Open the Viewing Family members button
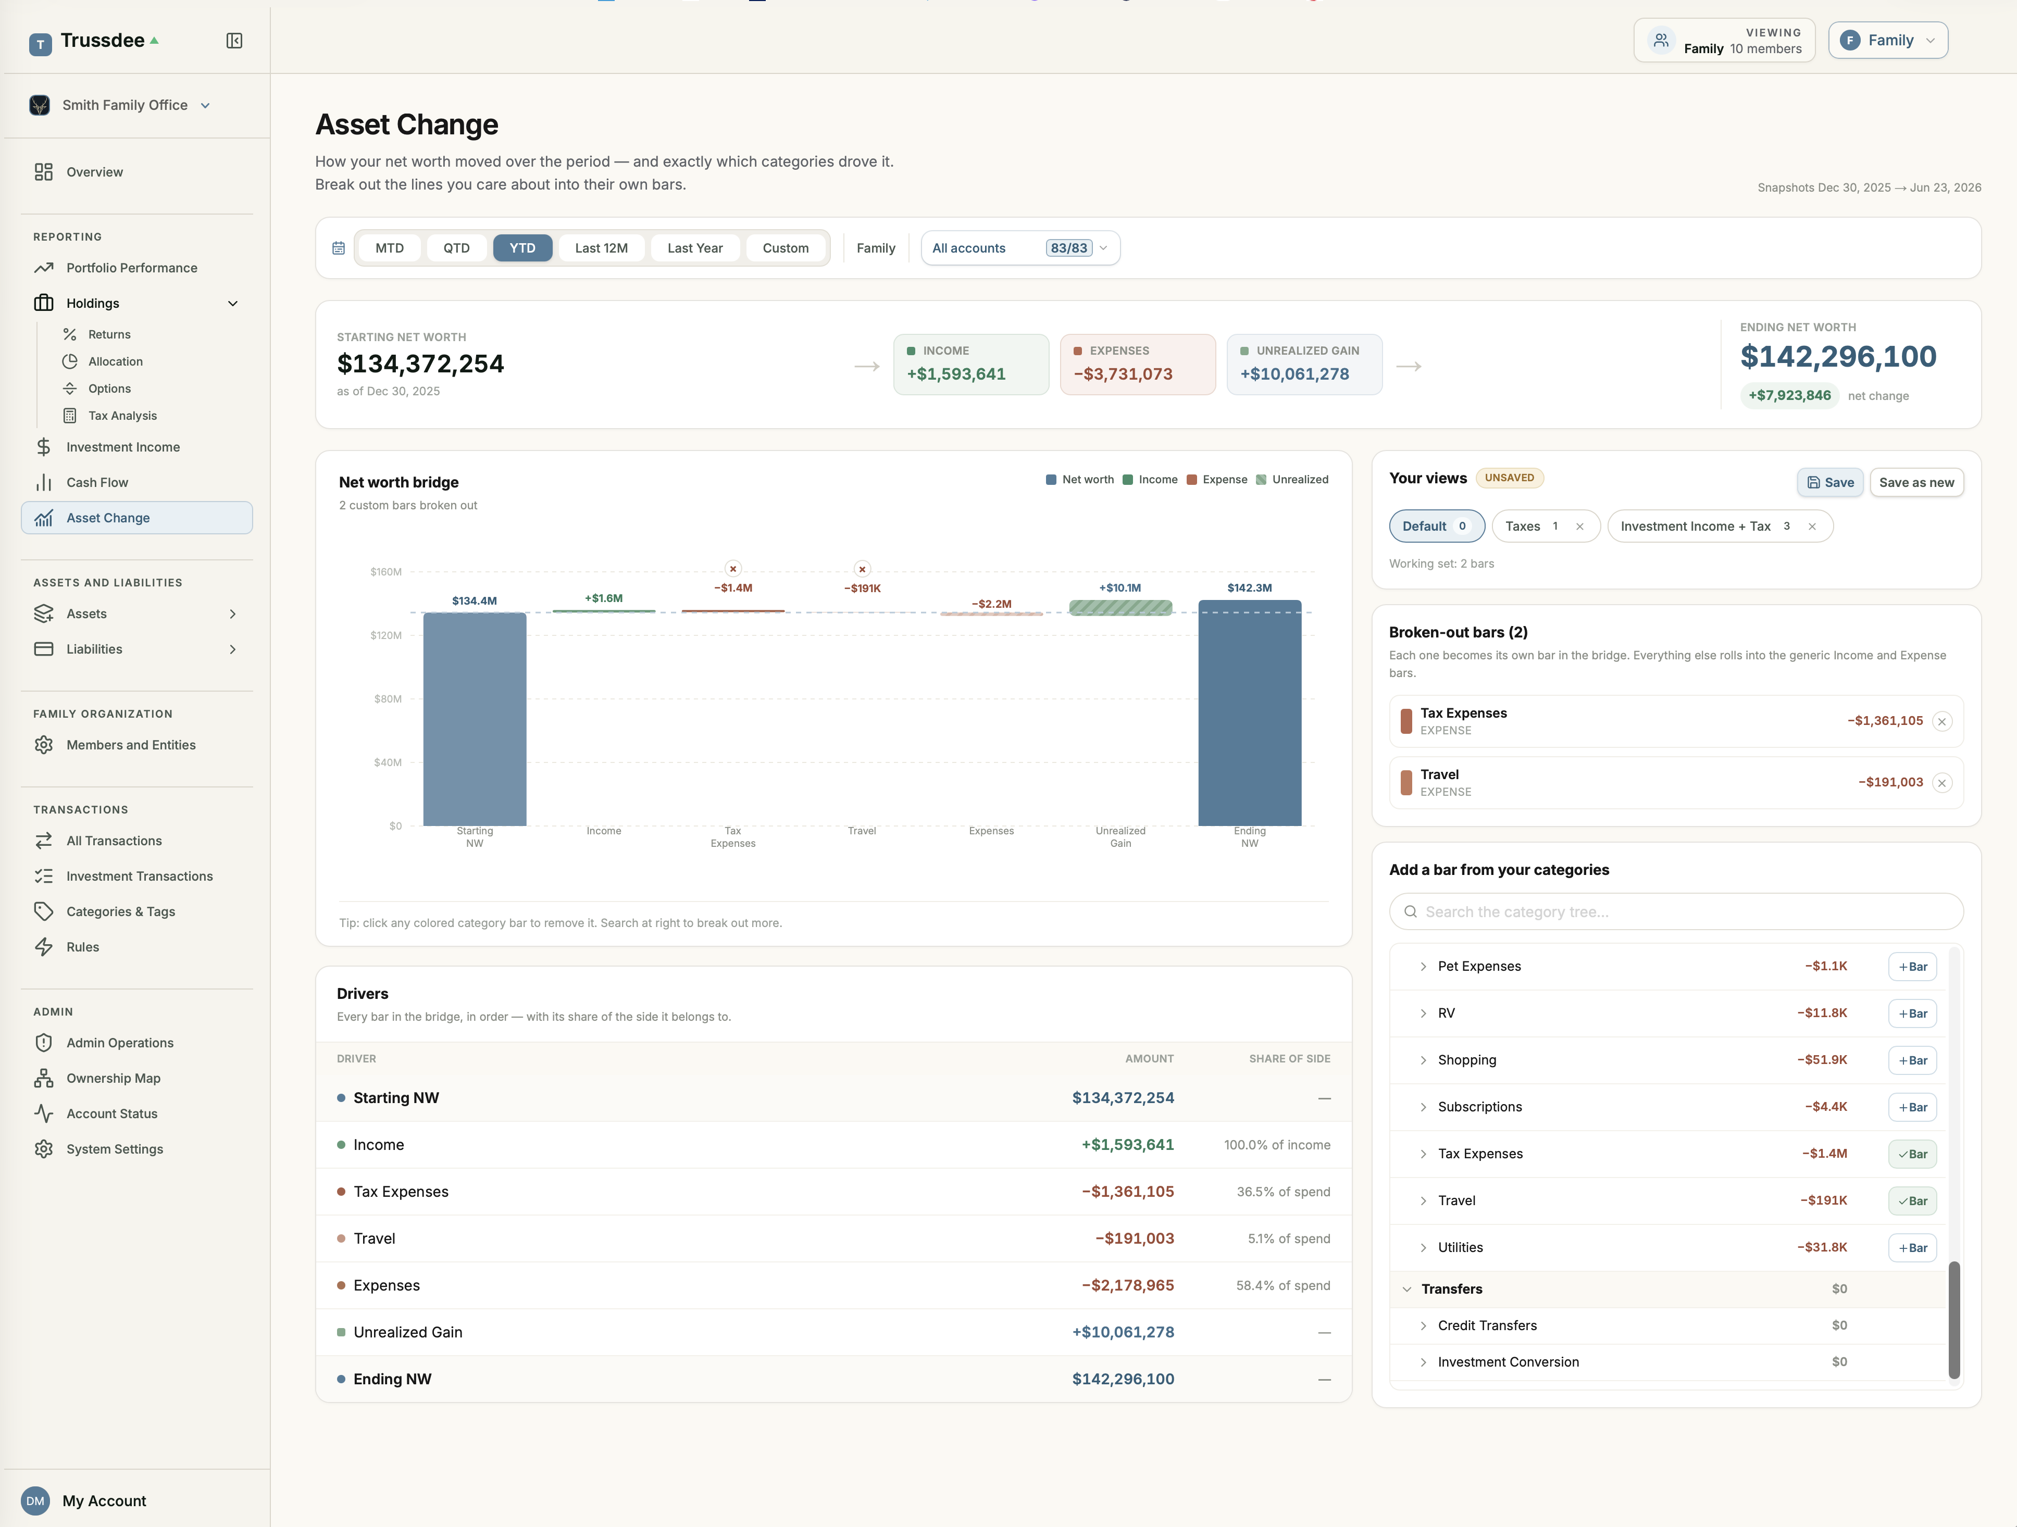This screenshot has height=1527, width=2017. coord(1724,41)
